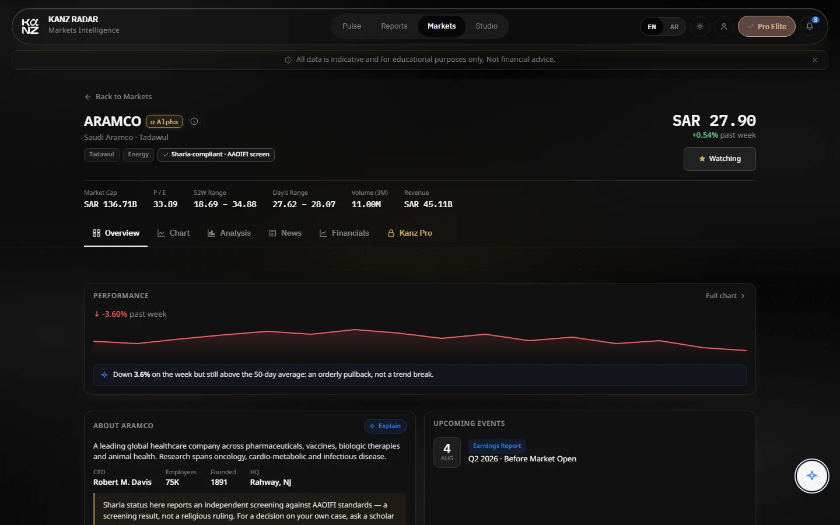Screen dimensions: 840x525
Task: Click the Day's Range value 27.62 - 28.07
Action: pos(304,204)
